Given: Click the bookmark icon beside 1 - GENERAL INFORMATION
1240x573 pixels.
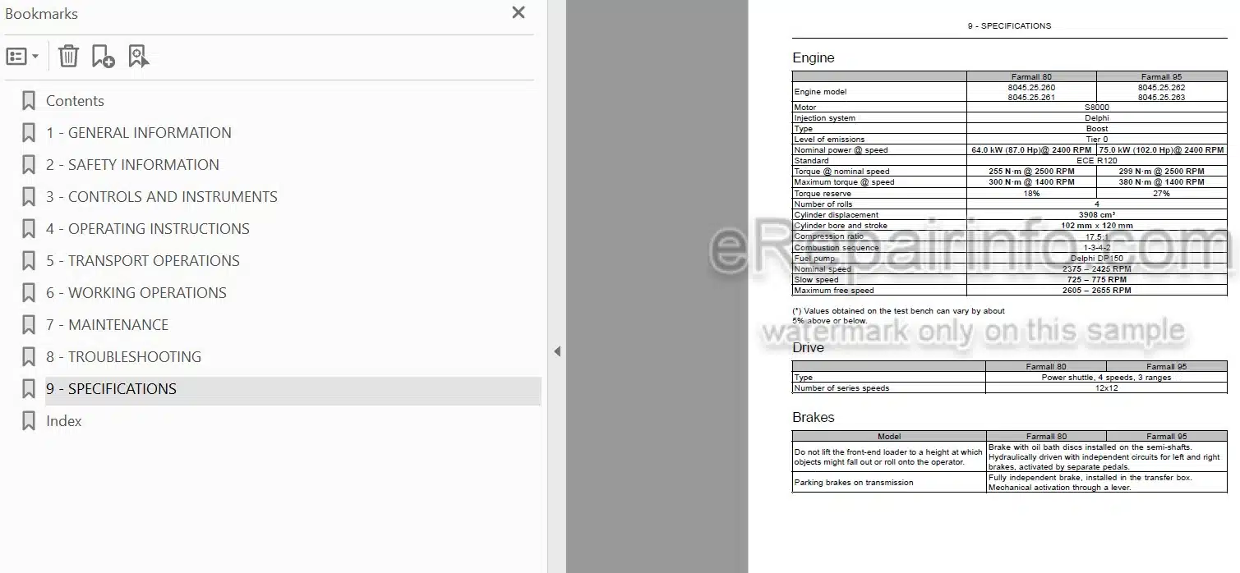Looking at the screenshot, I should (29, 133).
